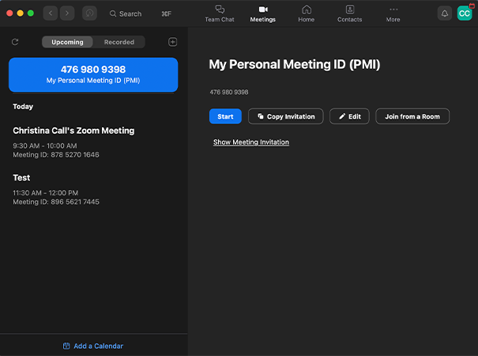
Task: Select the Meetings tab in top bar
Action: (x=263, y=13)
